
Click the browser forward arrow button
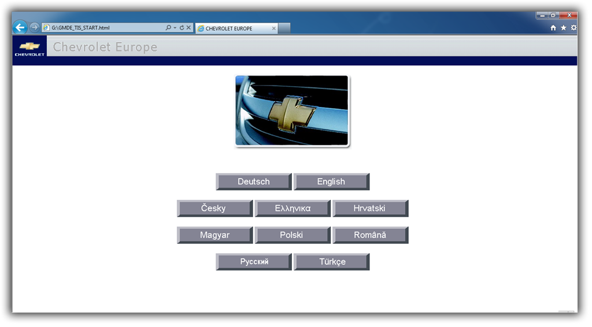coord(34,27)
